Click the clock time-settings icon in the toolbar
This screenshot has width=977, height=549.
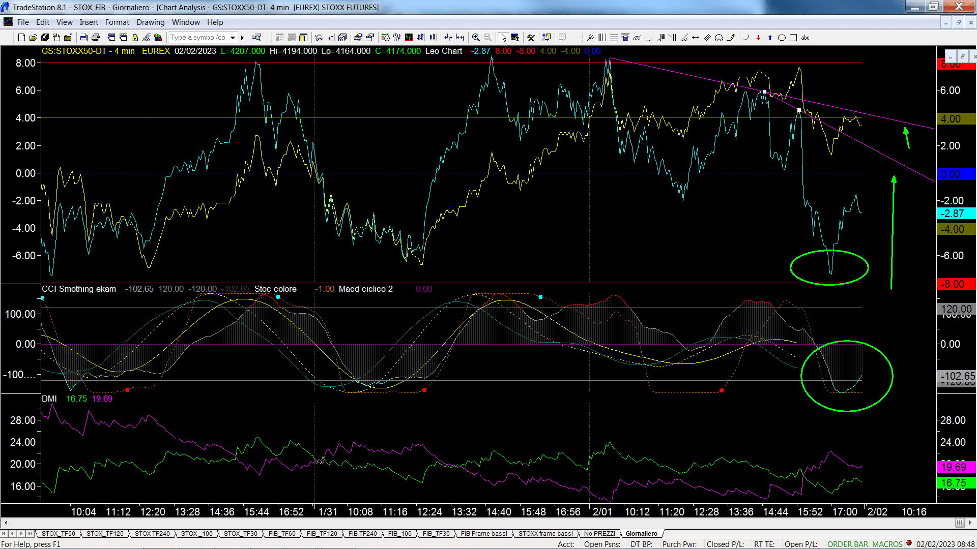point(385,37)
